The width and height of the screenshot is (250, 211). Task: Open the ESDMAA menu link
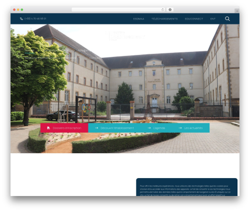coord(138,19)
